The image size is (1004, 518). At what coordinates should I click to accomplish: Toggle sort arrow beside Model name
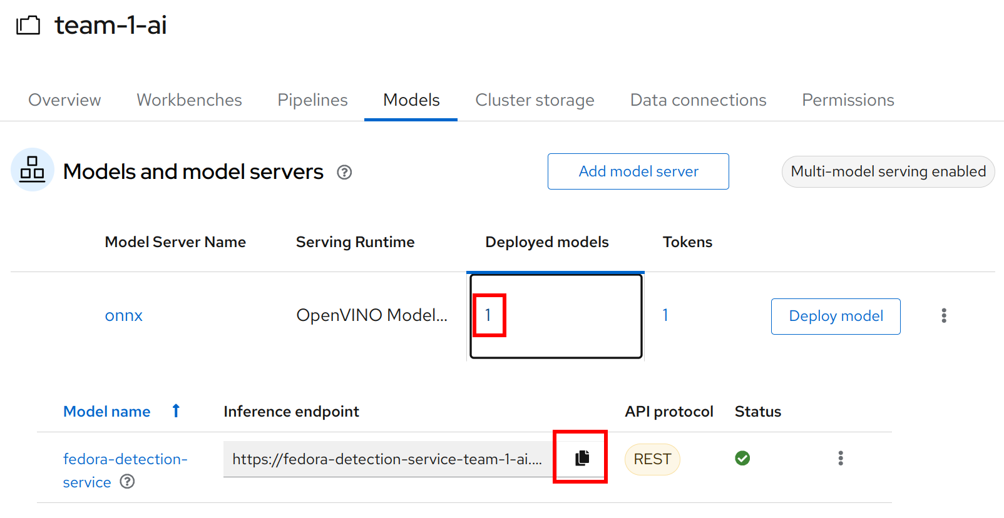176,411
